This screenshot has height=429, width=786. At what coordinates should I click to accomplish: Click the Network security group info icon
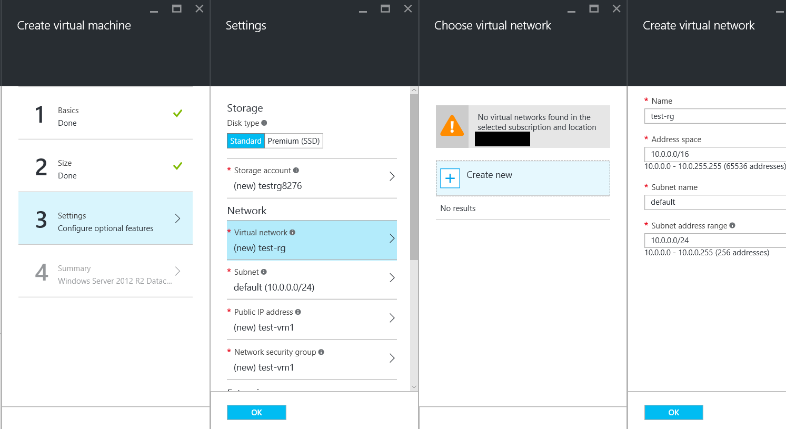(321, 352)
